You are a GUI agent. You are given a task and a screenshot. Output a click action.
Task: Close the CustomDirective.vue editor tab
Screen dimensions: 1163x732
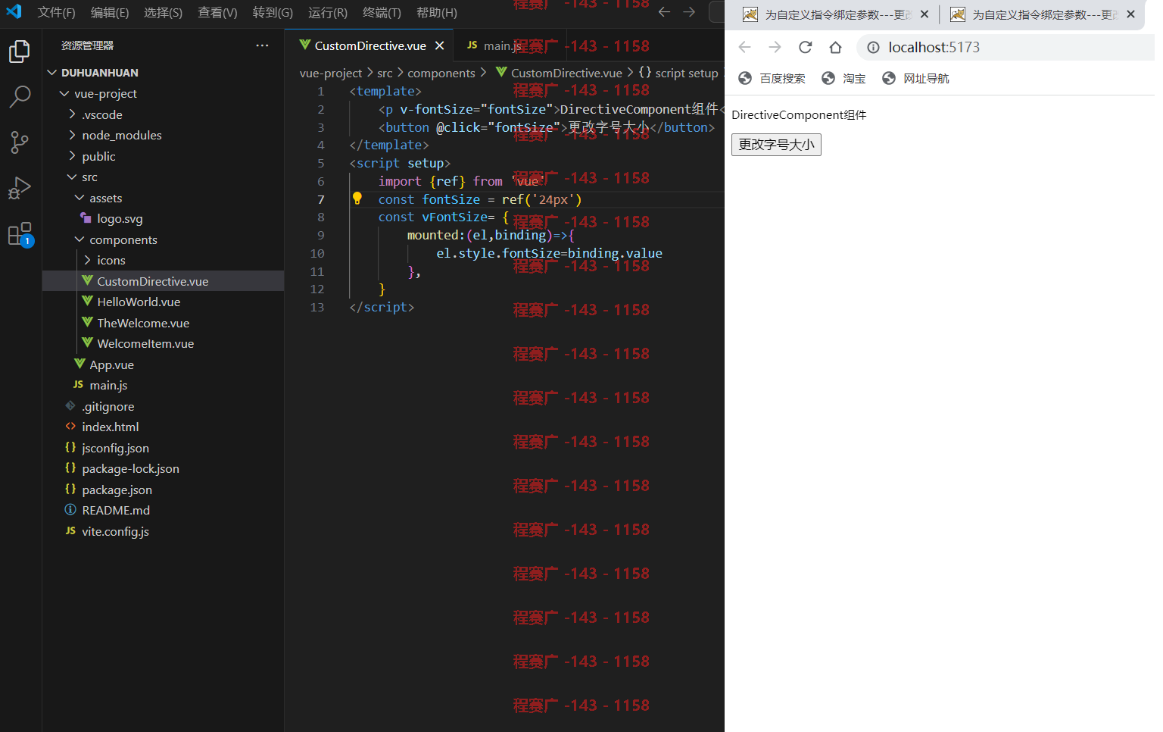439,46
